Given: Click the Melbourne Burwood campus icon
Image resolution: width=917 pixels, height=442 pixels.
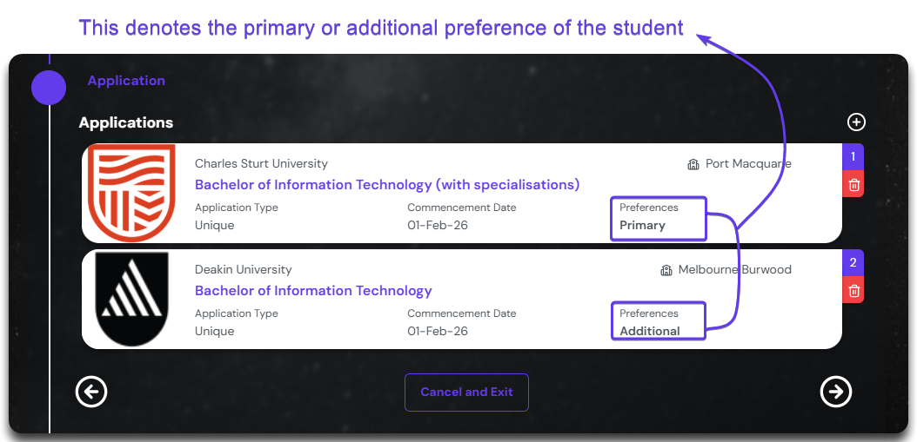Looking at the screenshot, I should 666,270.
